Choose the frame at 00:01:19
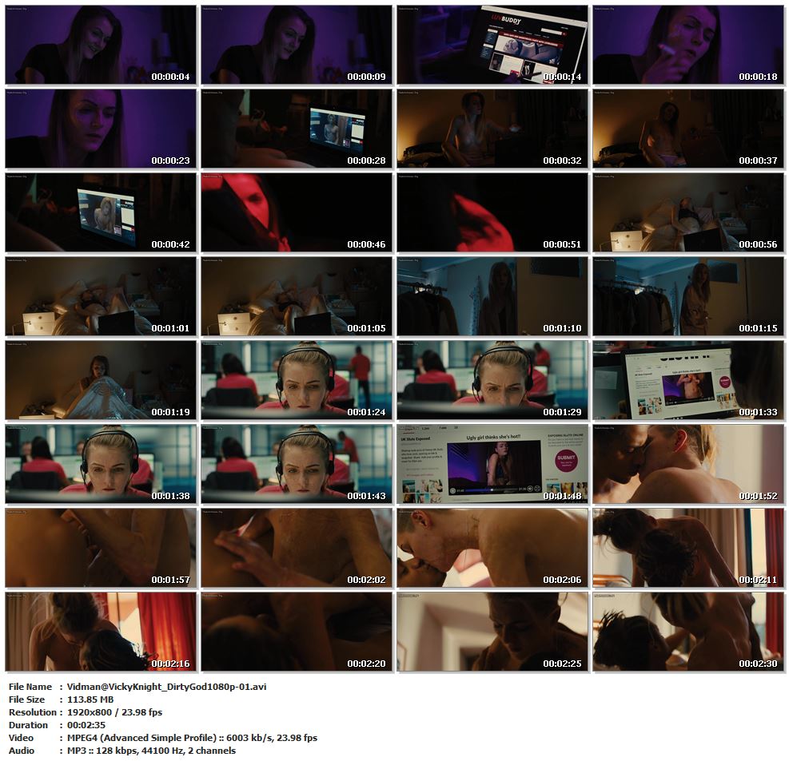 (101, 380)
